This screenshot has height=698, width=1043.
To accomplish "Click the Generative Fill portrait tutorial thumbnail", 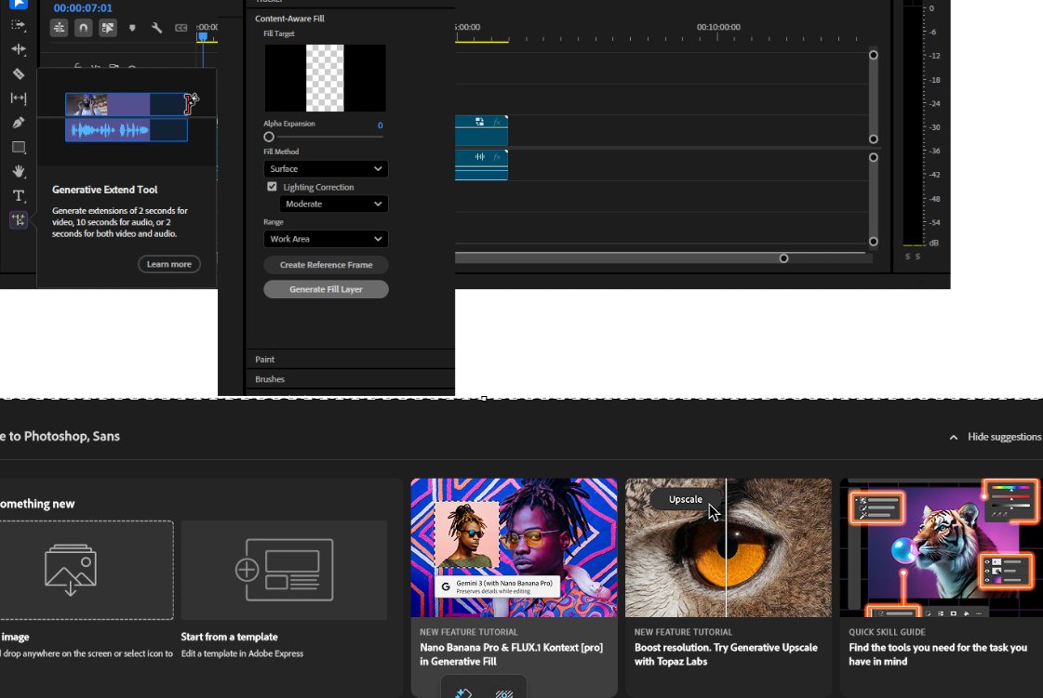I will pos(514,547).
